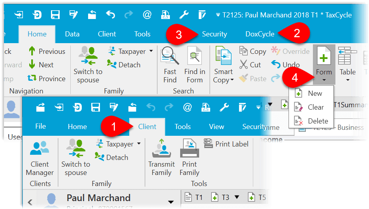Open Fast Find search

[170, 65]
